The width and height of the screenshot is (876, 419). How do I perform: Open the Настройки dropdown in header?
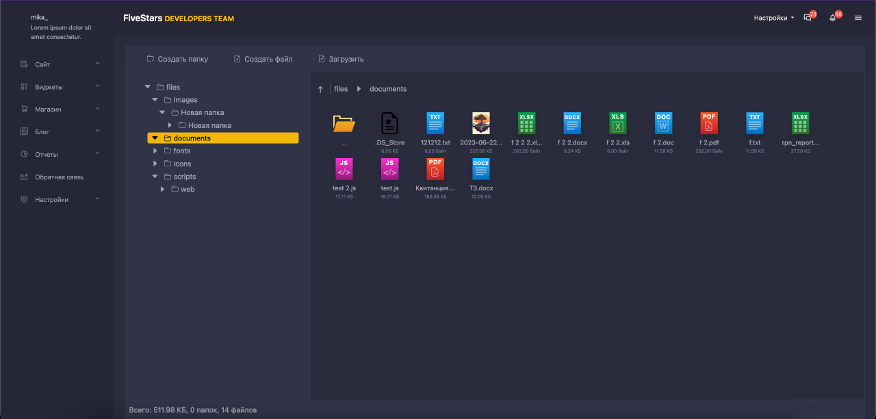point(774,18)
